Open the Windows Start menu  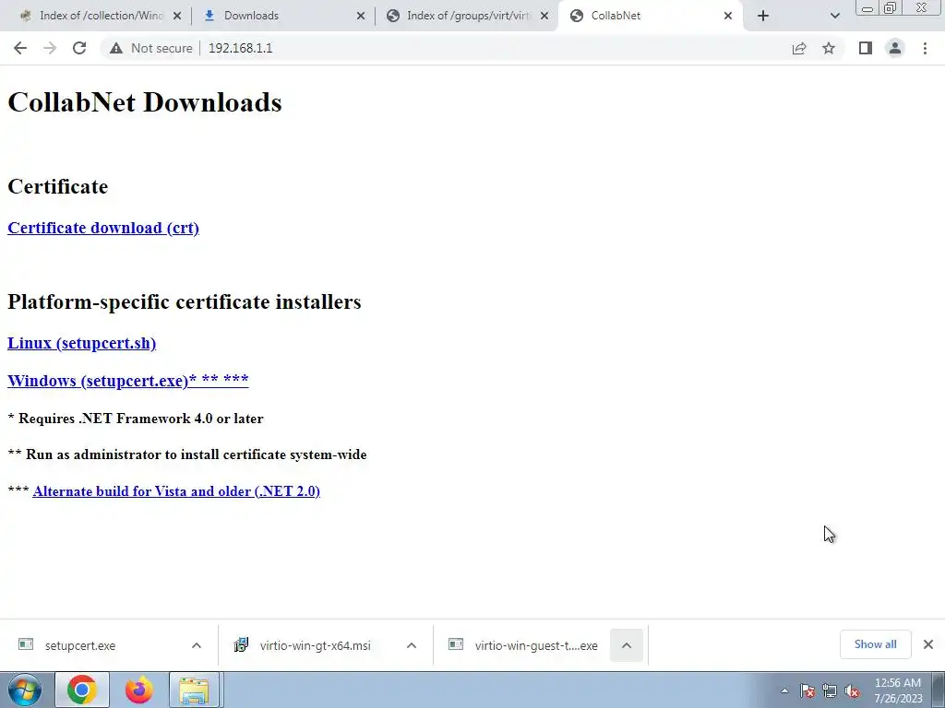pos(25,690)
